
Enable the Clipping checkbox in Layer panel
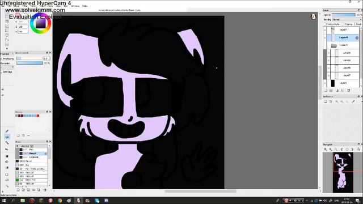[x=343, y=24]
